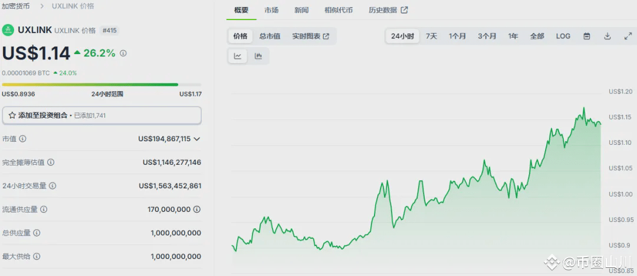
Task: Open the 新闻 tab
Action: (x=301, y=10)
